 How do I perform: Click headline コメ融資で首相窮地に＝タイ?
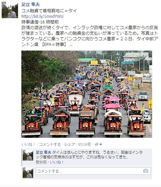point(49,11)
